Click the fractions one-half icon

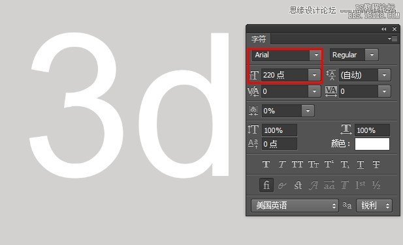point(376,185)
